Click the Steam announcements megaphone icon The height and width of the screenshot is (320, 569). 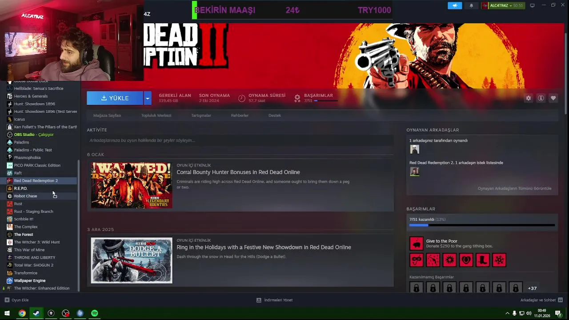[455, 6]
